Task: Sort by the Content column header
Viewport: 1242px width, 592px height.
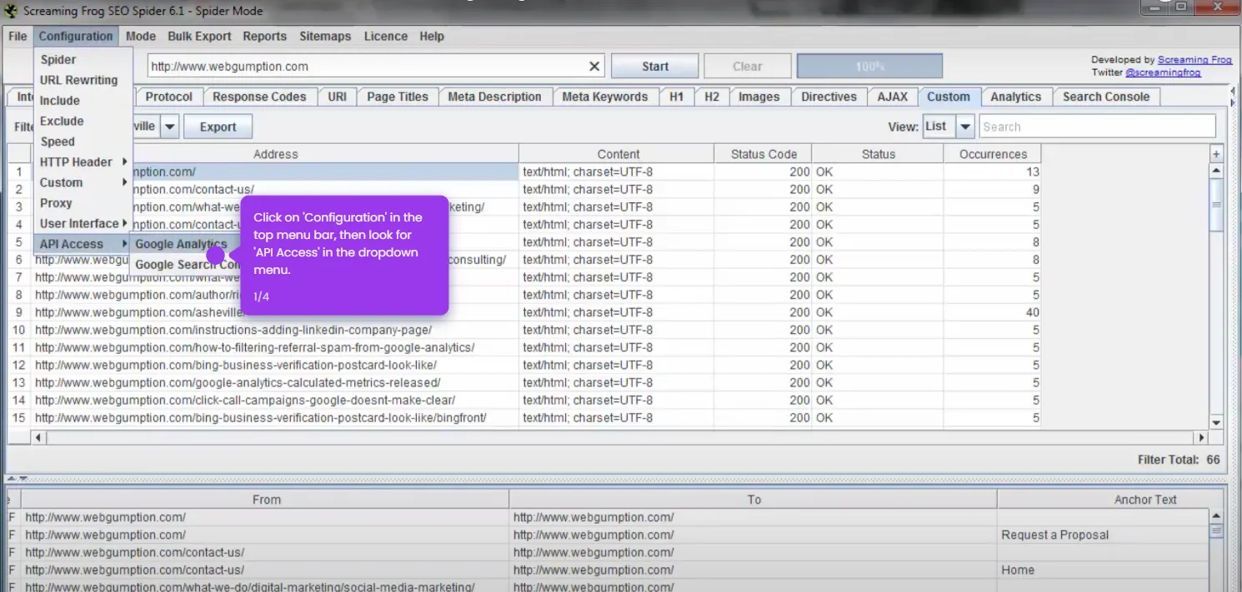Action: pos(618,154)
